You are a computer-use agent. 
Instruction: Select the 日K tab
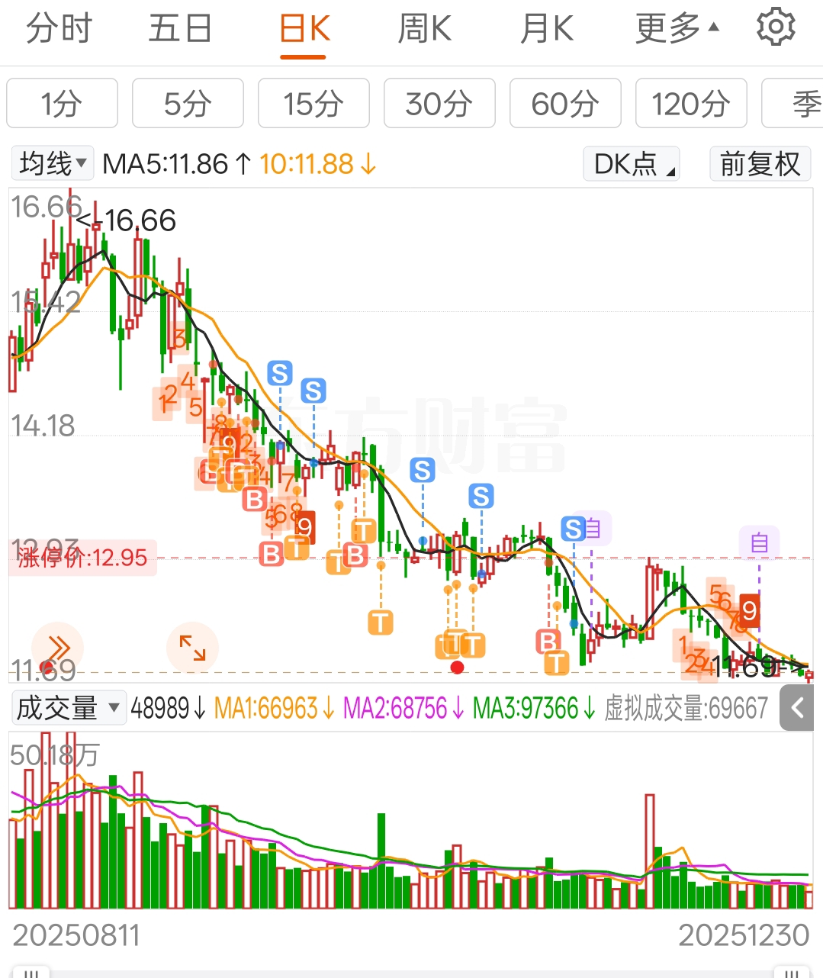pyautogui.click(x=304, y=29)
